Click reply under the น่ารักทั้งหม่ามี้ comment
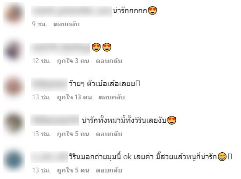The image size is (241, 179). (109, 134)
